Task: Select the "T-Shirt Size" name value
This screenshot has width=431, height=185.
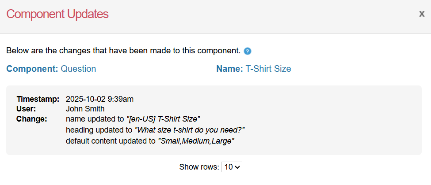Action: (x=268, y=69)
